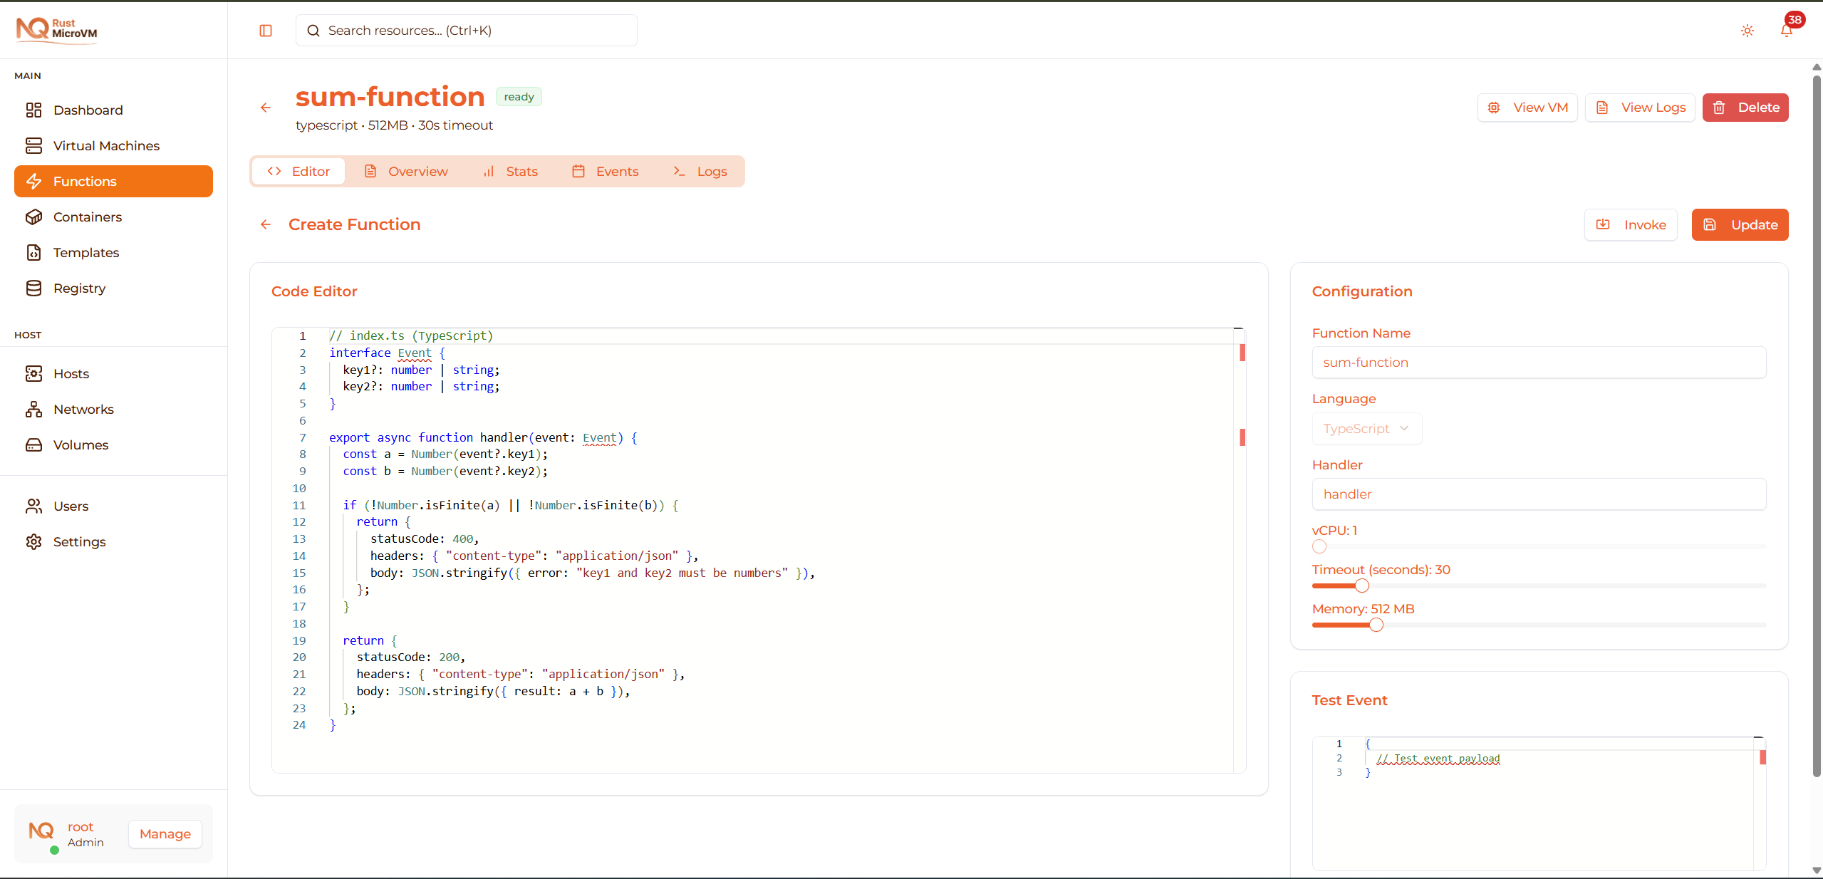
Task: Switch to the Stats tab
Action: (x=510, y=171)
